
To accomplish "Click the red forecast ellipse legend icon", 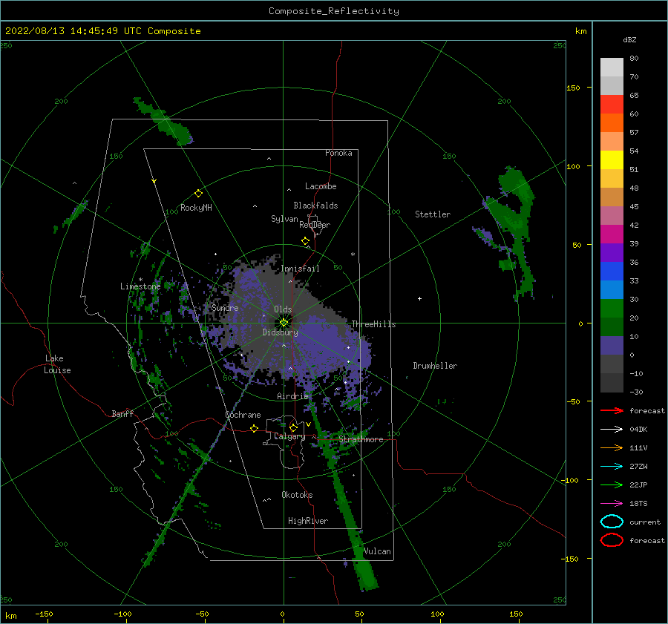I will [x=612, y=540].
